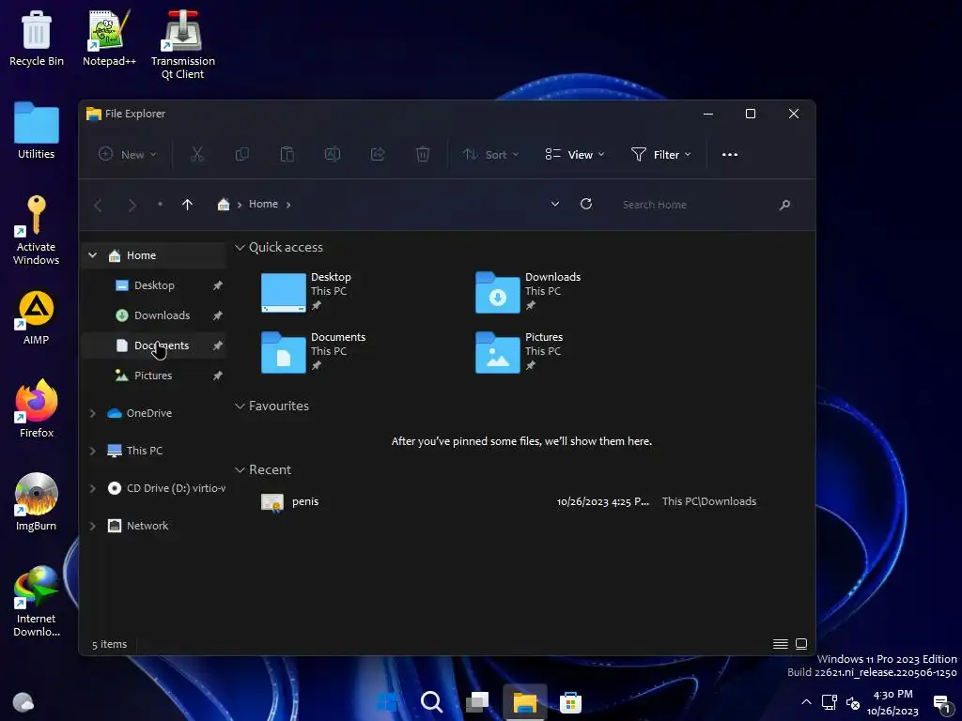Viewport: 962px width, 721px height.
Task: Click the Copy icon in toolbar
Action: click(242, 155)
